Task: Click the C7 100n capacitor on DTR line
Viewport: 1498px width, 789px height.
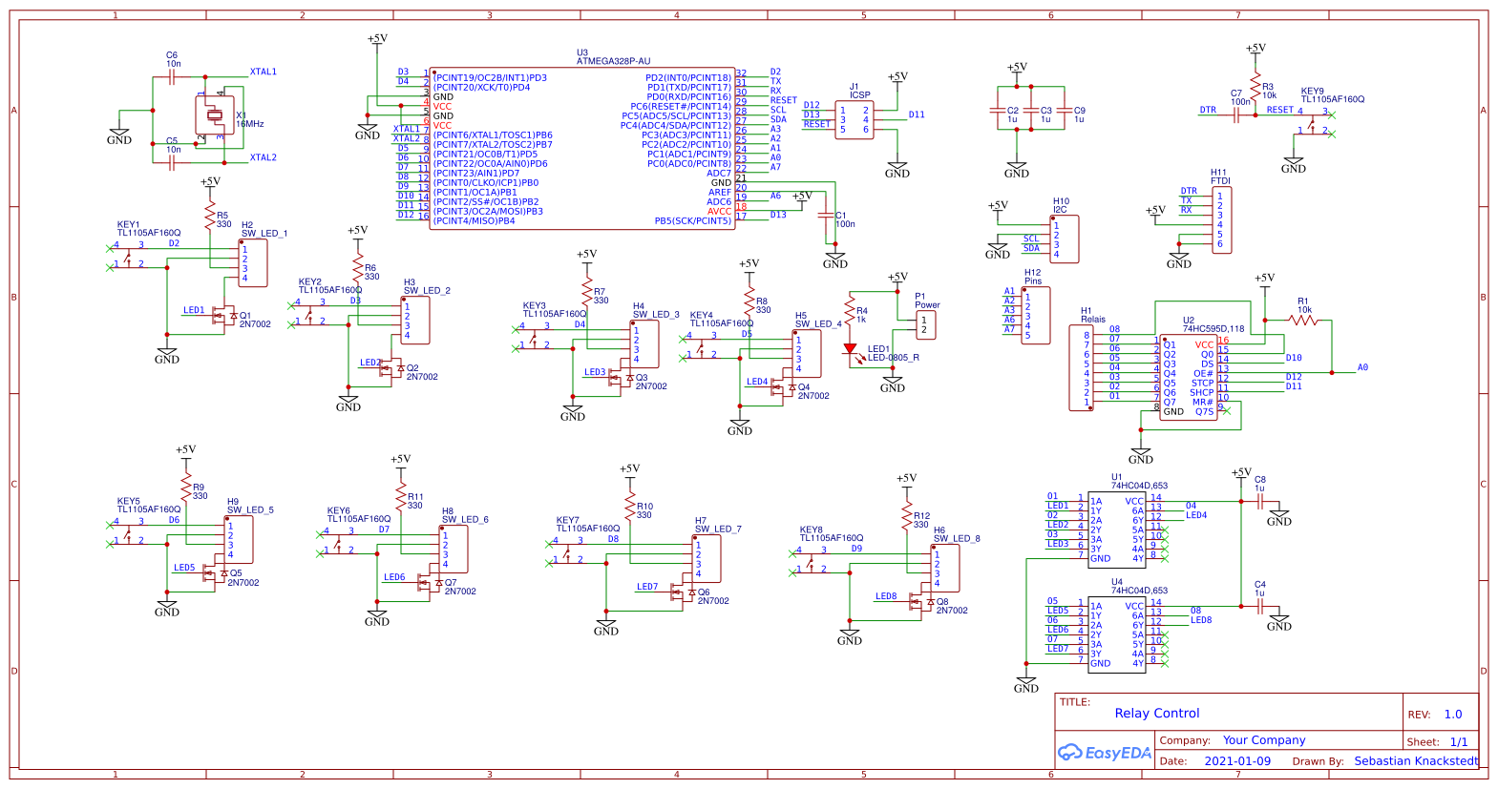Action: 1236,114
